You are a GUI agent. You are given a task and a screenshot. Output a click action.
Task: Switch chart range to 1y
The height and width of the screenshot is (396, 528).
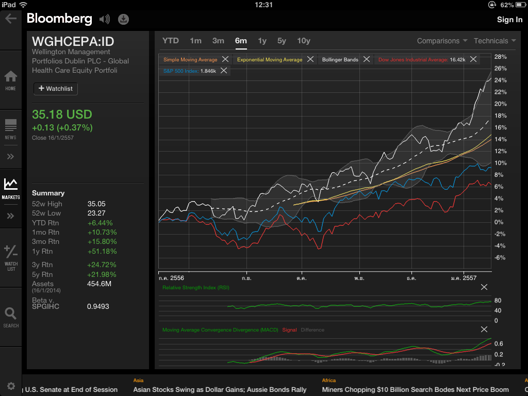coord(262,41)
